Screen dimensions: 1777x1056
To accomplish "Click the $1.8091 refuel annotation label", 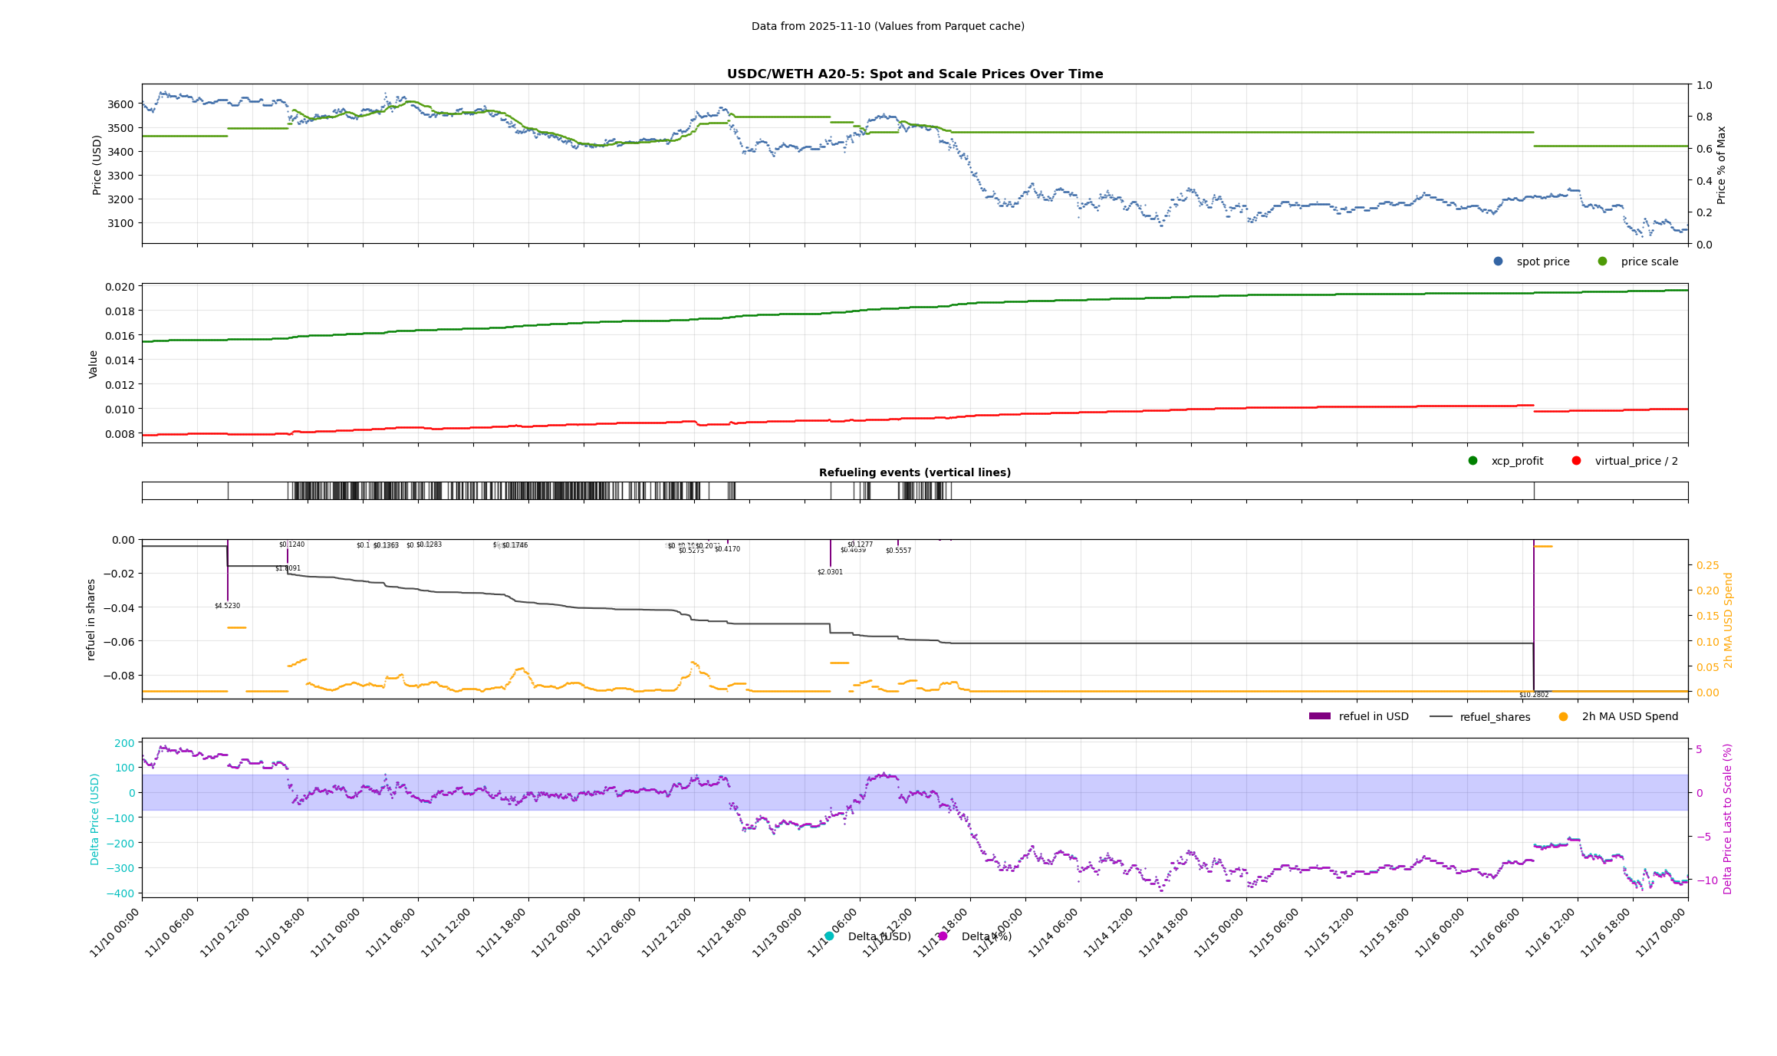I will pyautogui.click(x=288, y=568).
